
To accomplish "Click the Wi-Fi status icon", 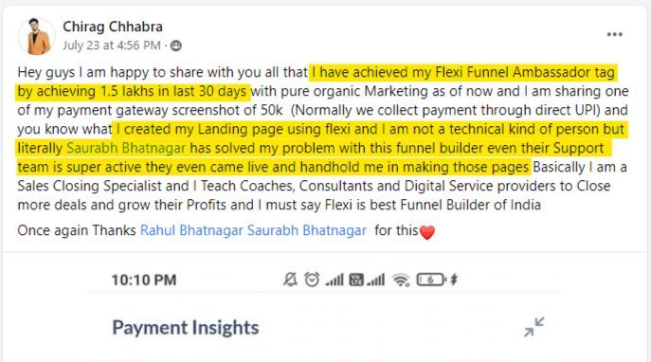I will click(401, 281).
